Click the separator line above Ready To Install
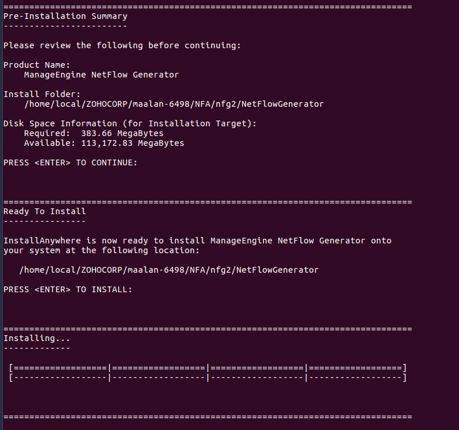The width and height of the screenshot is (459, 430). [x=208, y=202]
